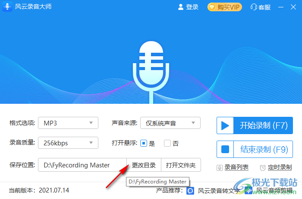Image resolution: width=302 pixels, height=199 pixels.
Task: Open the 格式选项 MP3 format dropdown
Action: point(68,123)
